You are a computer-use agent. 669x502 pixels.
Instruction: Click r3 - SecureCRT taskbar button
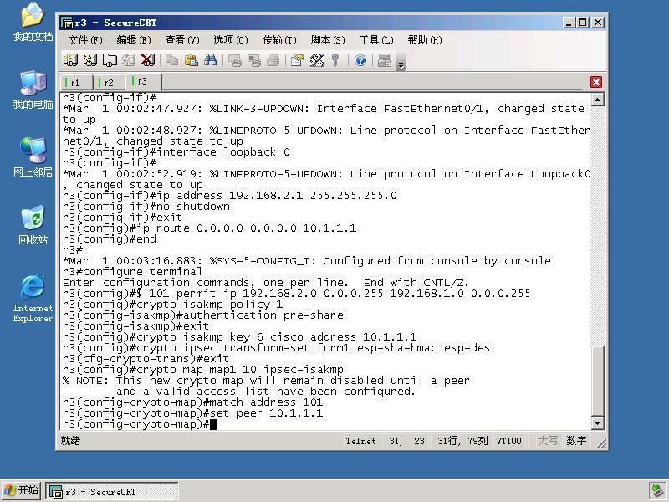pos(112,492)
